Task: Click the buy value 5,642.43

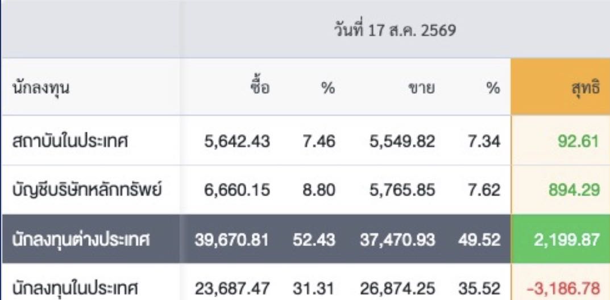Action: pyautogui.click(x=237, y=141)
